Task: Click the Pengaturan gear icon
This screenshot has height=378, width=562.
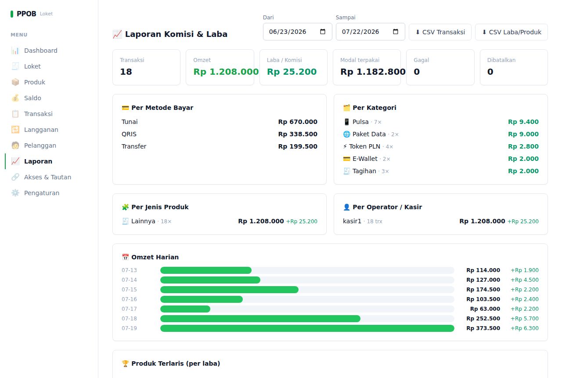Action: point(15,193)
